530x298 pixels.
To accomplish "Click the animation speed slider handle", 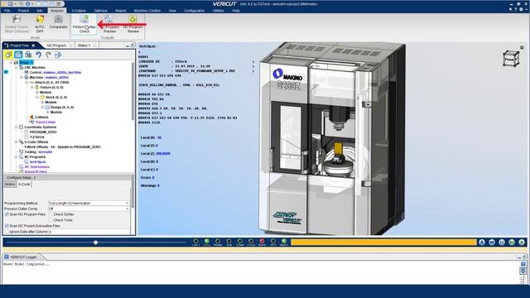I will click(96, 243).
